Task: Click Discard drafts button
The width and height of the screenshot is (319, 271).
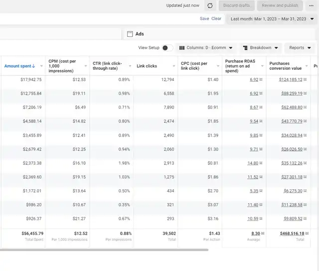Action: coord(236,5)
